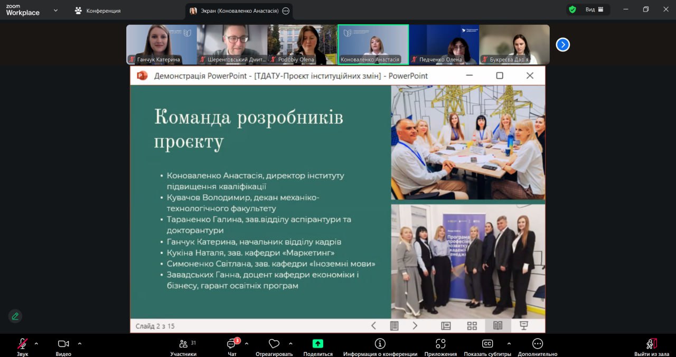
Task: Open Вид view layout menu
Action: coord(595,10)
